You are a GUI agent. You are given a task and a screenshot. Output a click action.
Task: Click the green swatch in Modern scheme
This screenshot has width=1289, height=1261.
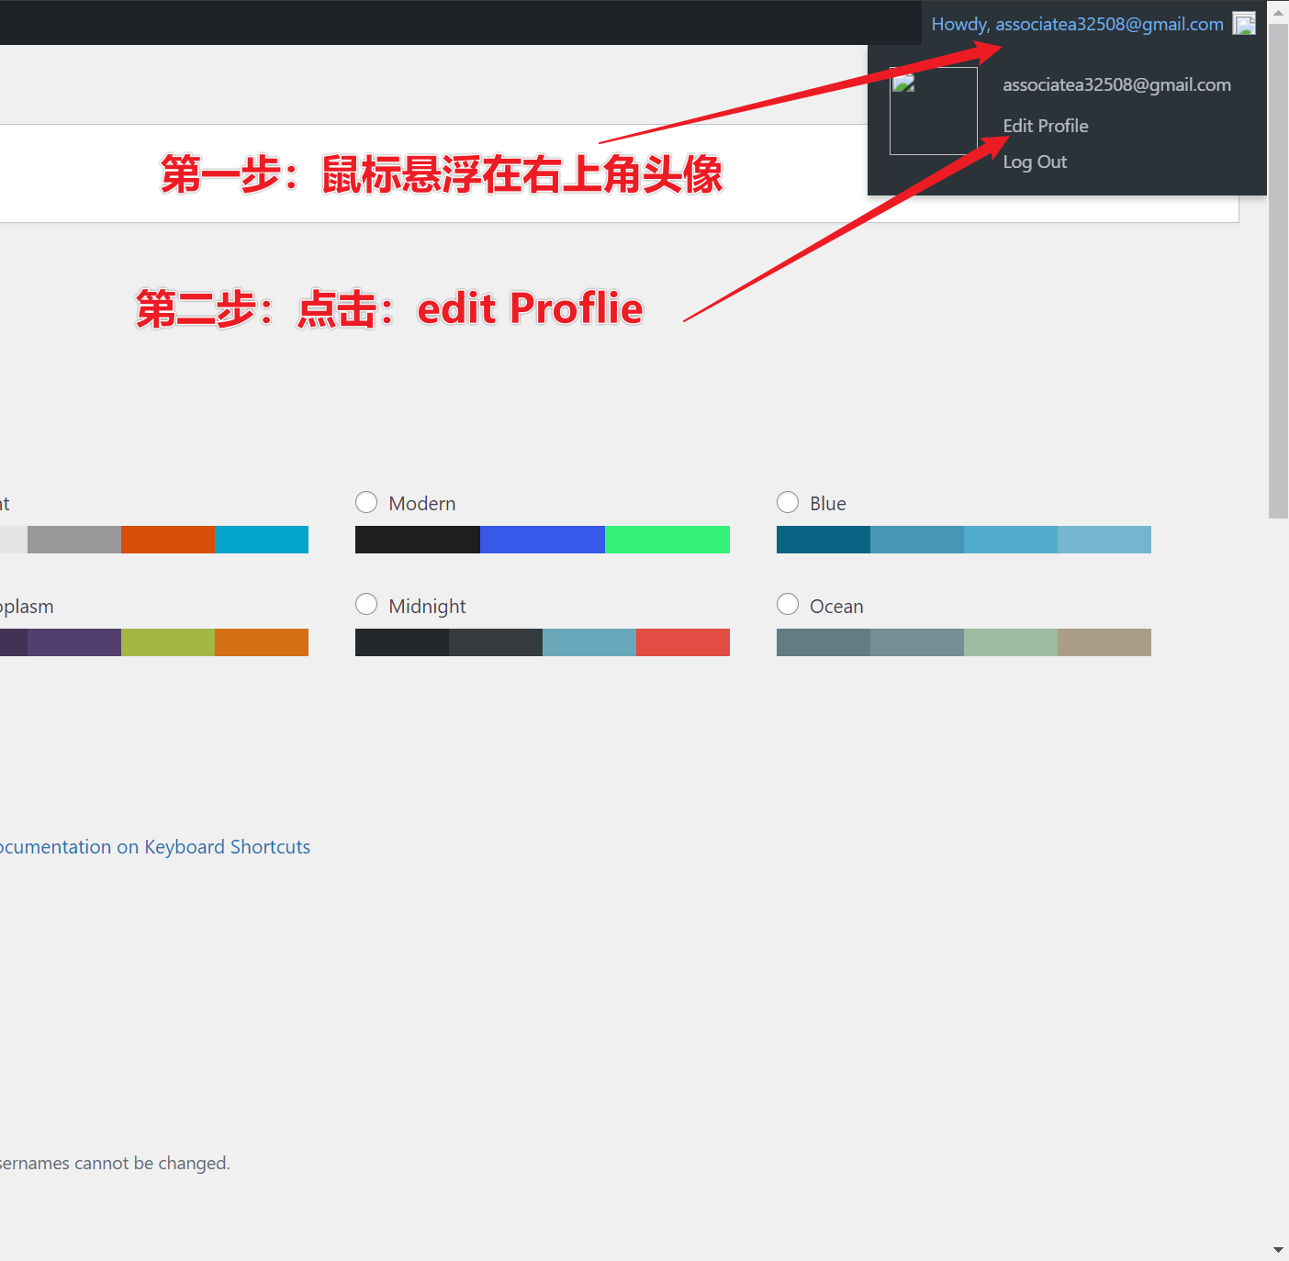click(667, 540)
